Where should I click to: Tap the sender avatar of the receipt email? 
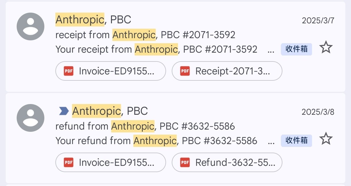pos(31,26)
